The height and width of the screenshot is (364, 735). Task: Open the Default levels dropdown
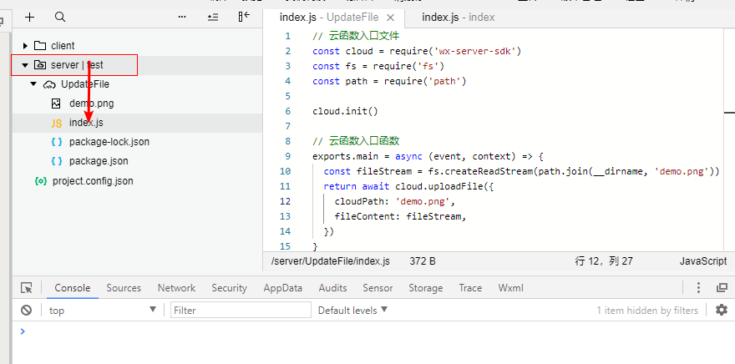(x=353, y=310)
